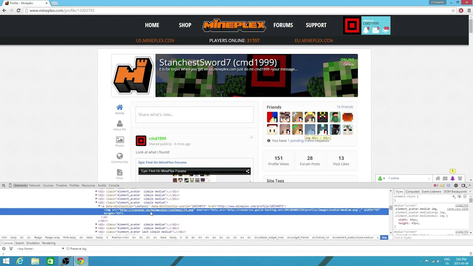Go to FORUMS in site navigation

pyautogui.click(x=283, y=25)
